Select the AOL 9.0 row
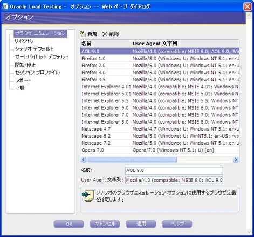 coord(160,51)
